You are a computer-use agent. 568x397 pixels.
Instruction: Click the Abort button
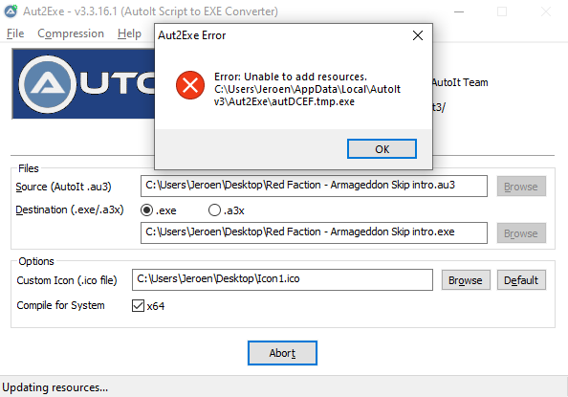point(282,353)
